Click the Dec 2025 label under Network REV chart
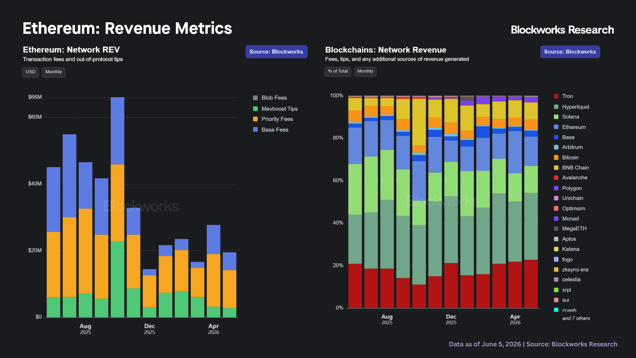636x358 pixels. (149, 329)
